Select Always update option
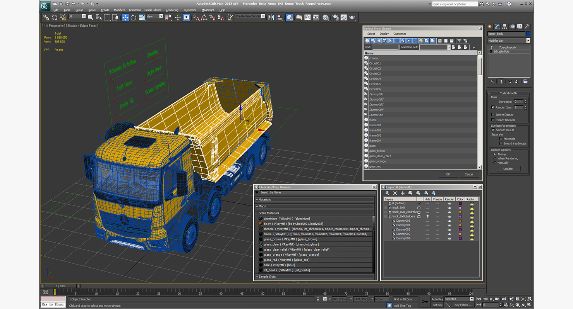 click(x=494, y=154)
